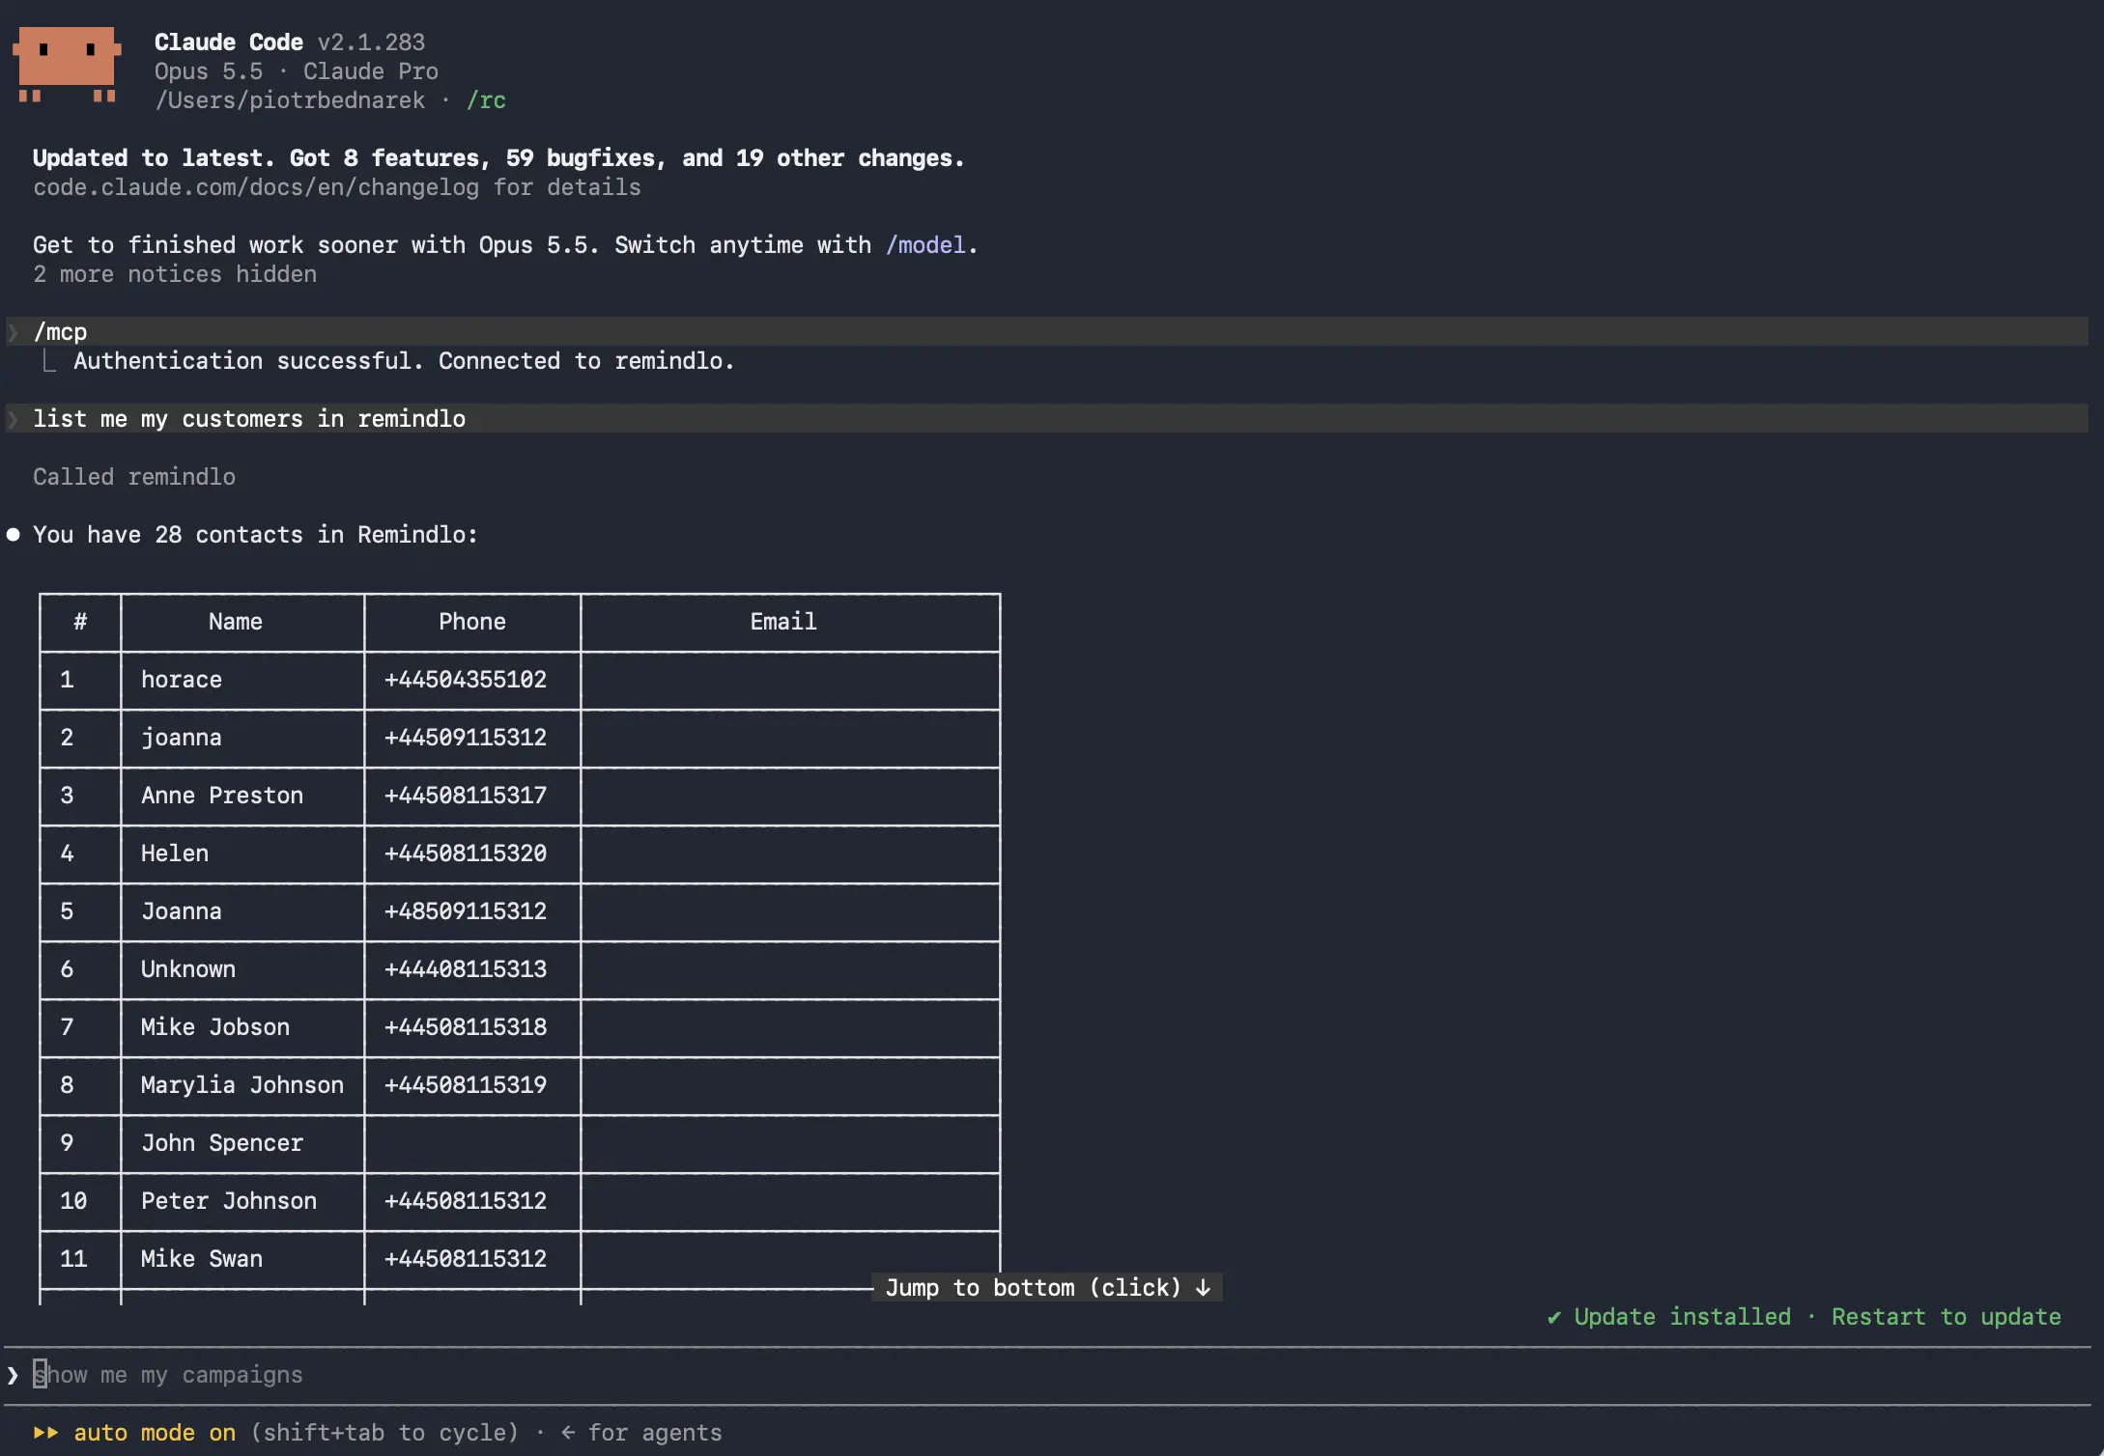
Task: Click the white bullet before 'You have 28 contacts'
Action: click(x=14, y=535)
